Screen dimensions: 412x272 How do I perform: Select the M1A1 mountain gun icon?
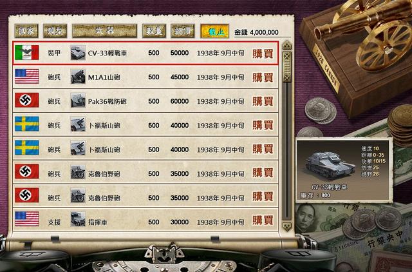78,77
